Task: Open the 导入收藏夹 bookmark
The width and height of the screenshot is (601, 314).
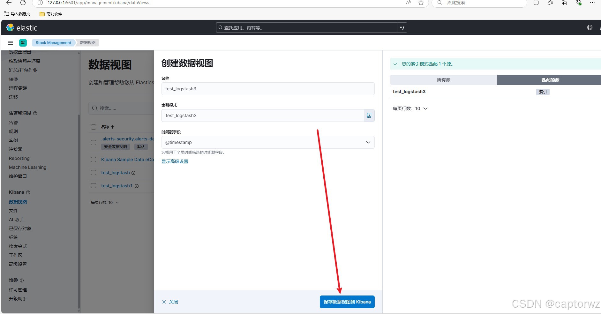Action: click(x=17, y=14)
